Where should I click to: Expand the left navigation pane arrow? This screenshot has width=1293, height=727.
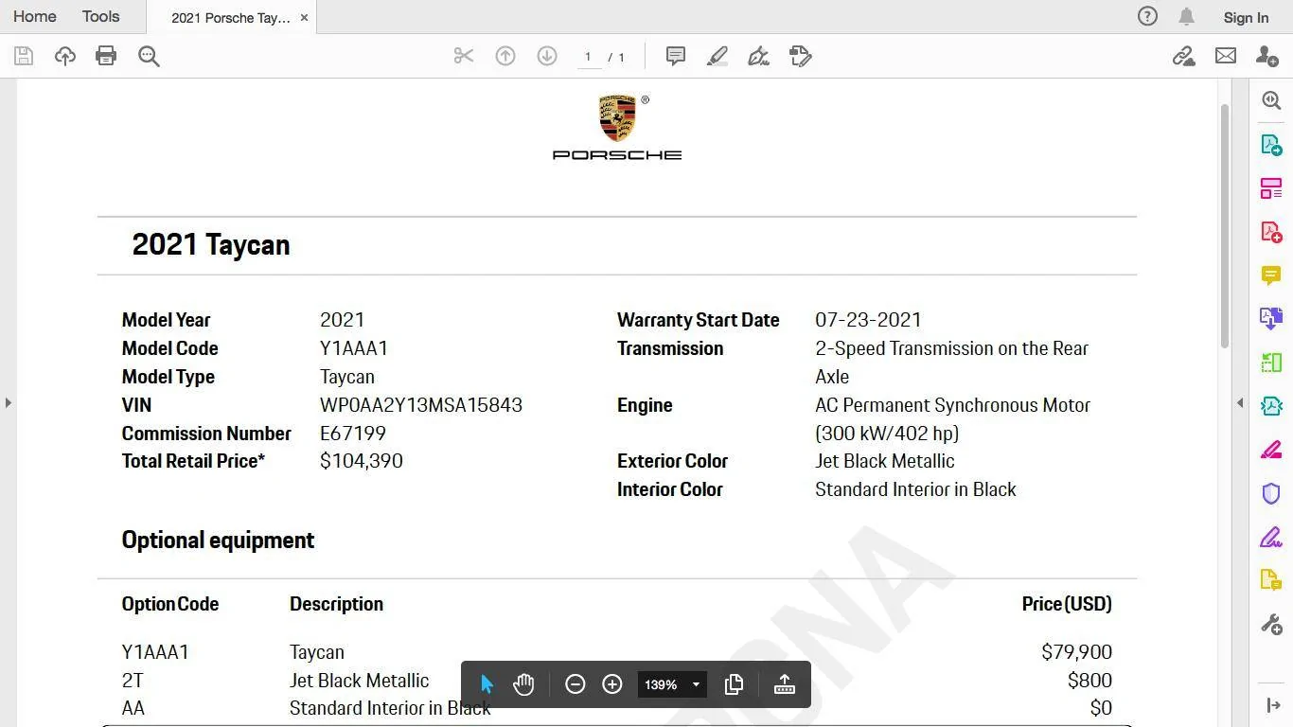tap(9, 402)
